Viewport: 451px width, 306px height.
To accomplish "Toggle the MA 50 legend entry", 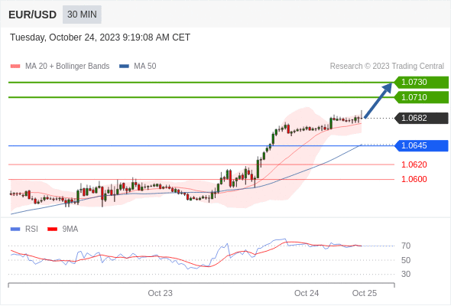I will coord(138,67).
